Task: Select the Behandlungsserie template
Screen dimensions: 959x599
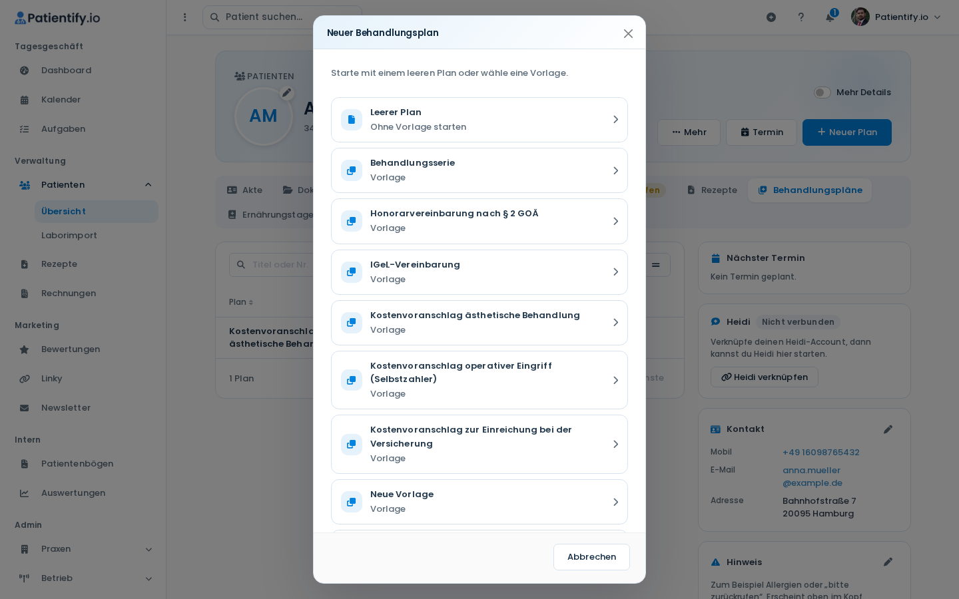Action: pyautogui.click(x=479, y=170)
